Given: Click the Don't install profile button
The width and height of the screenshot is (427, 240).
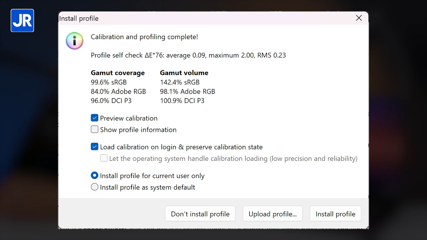Looking at the screenshot, I should pos(200,214).
